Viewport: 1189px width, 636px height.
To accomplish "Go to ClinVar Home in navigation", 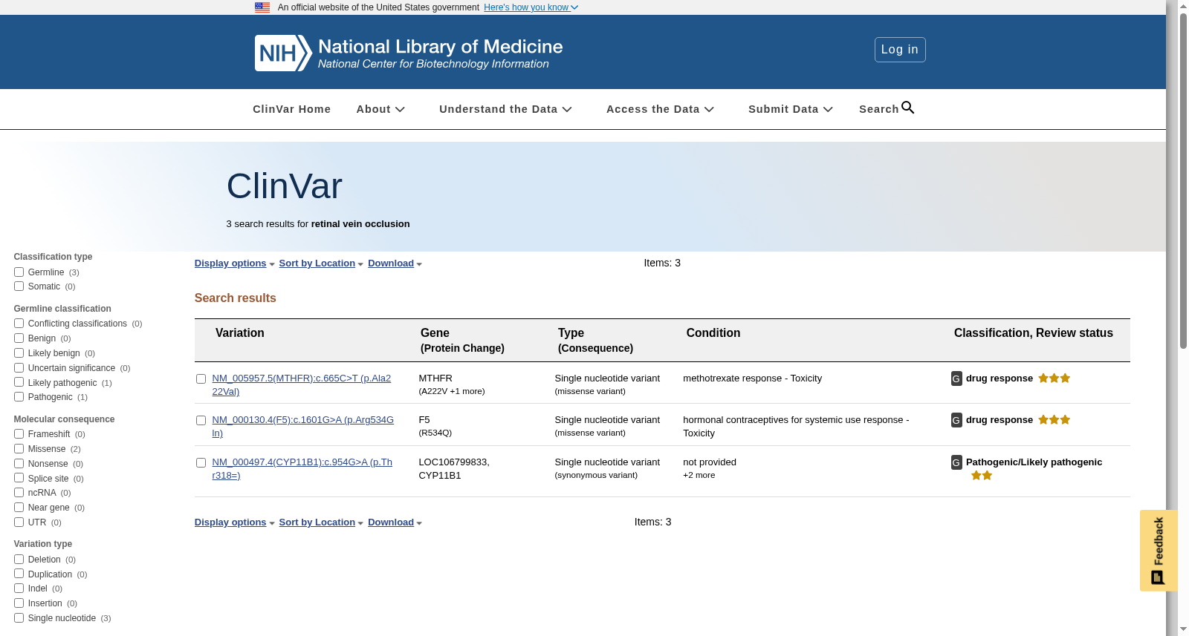I will tap(291, 109).
